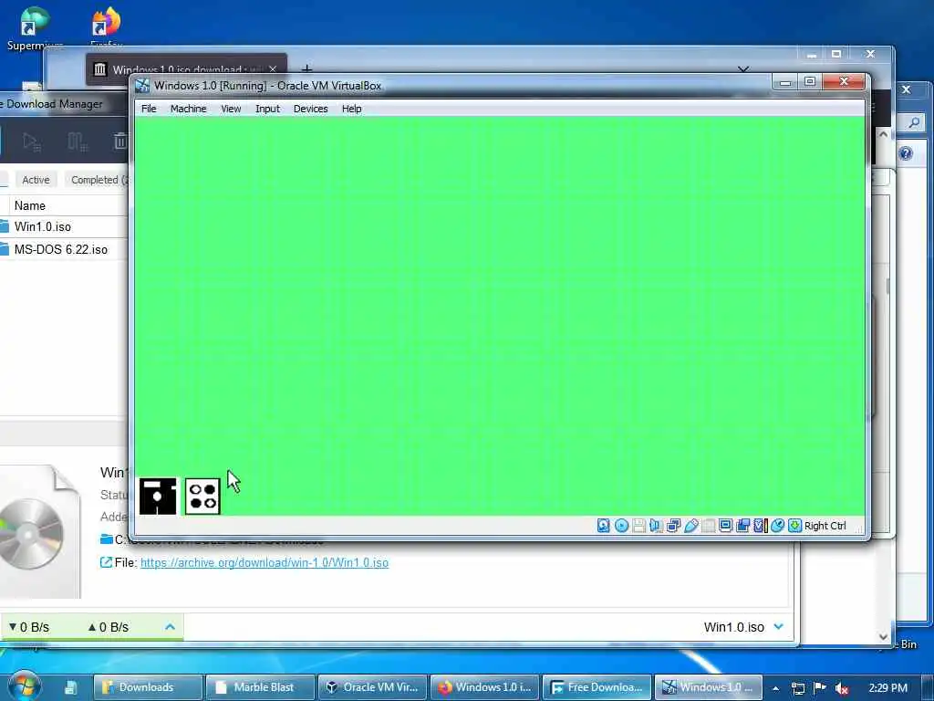
Task: Open the VirtualBox Machine menu
Action: coord(188,109)
